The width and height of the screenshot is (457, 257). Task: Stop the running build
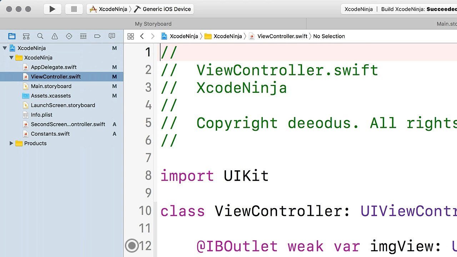point(74,9)
